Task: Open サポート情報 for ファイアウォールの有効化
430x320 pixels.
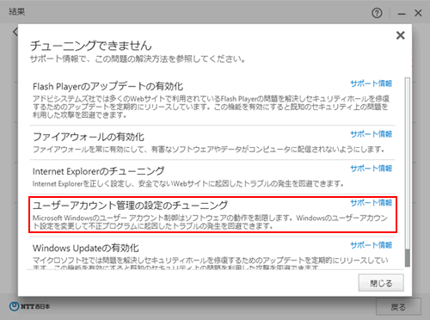Action: coord(371,134)
